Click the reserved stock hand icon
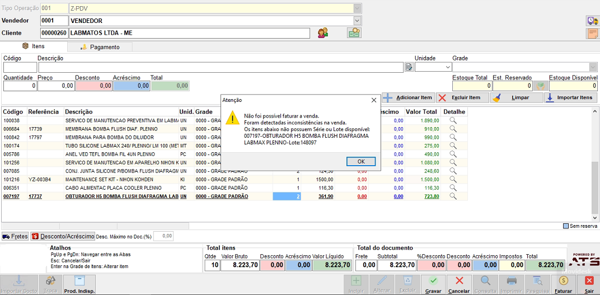This screenshot has height=295, width=600. [x=541, y=86]
